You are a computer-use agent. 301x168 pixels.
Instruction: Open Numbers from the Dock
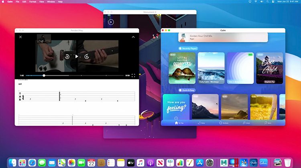coord(180,163)
